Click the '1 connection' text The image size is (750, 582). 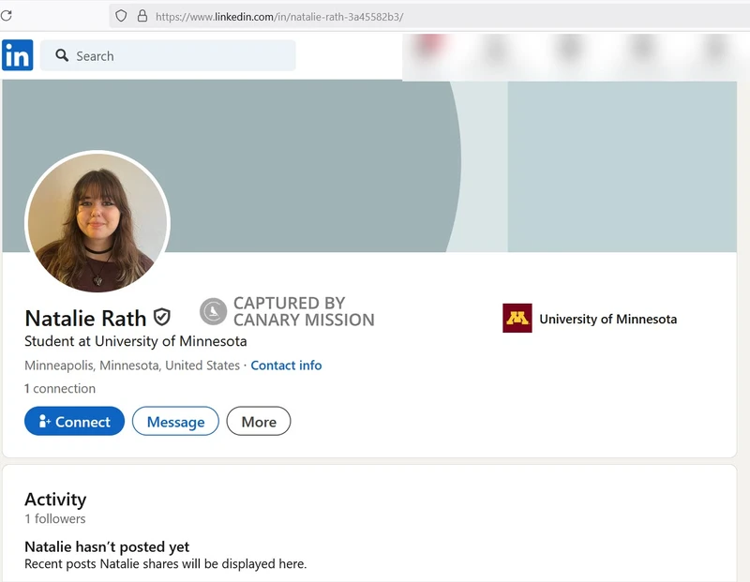tap(60, 388)
